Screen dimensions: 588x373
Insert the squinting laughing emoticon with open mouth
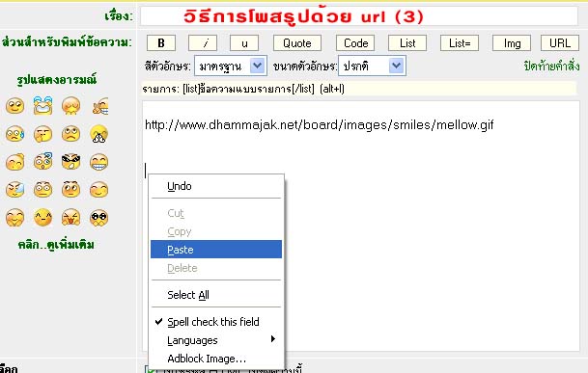tap(70, 218)
